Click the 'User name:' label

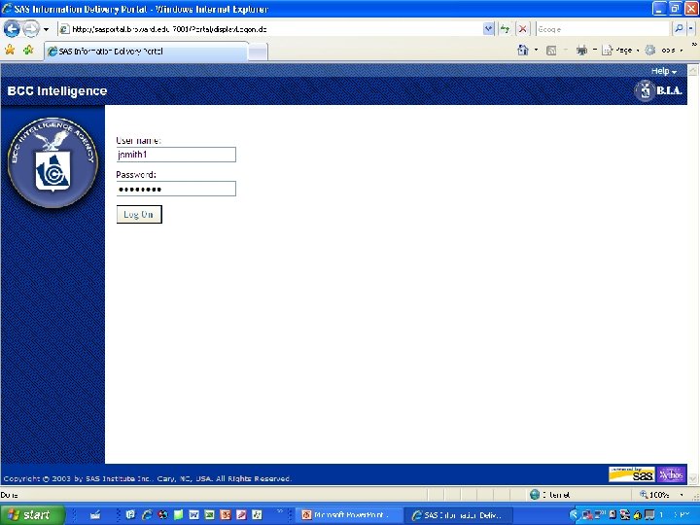tap(138, 140)
